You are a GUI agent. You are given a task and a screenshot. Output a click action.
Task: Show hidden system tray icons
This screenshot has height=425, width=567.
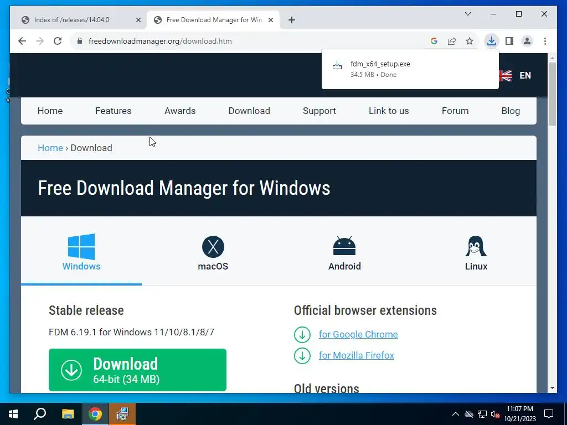[456, 414]
